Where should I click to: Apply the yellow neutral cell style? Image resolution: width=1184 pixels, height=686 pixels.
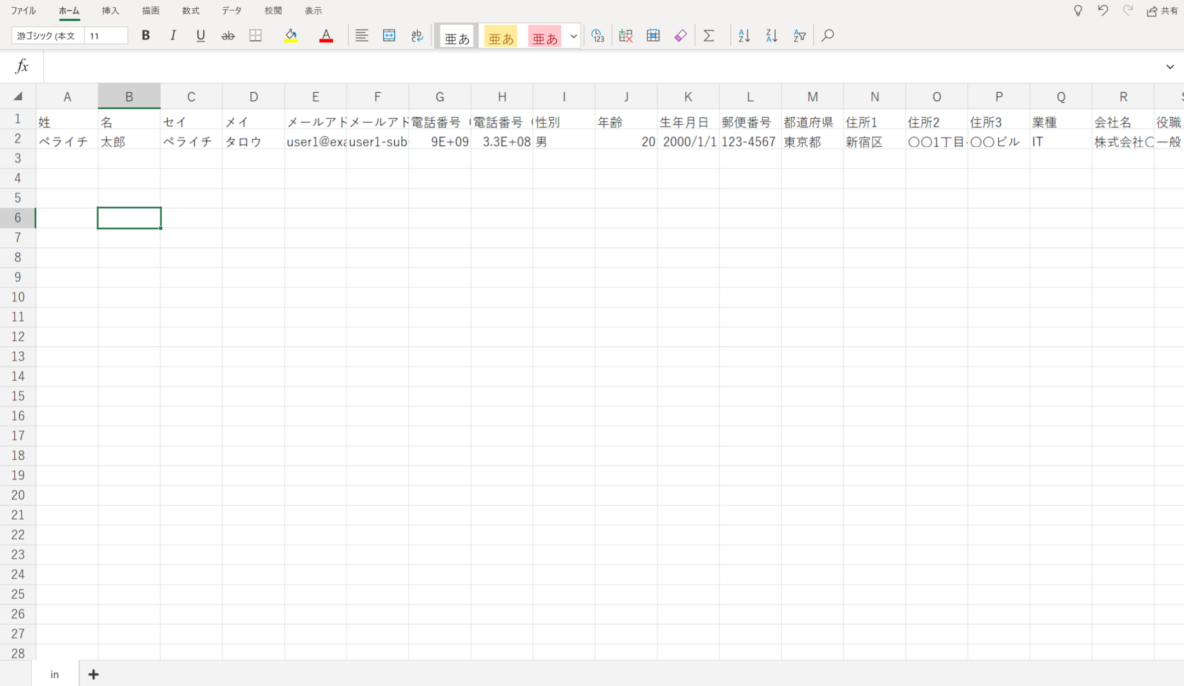click(x=501, y=36)
